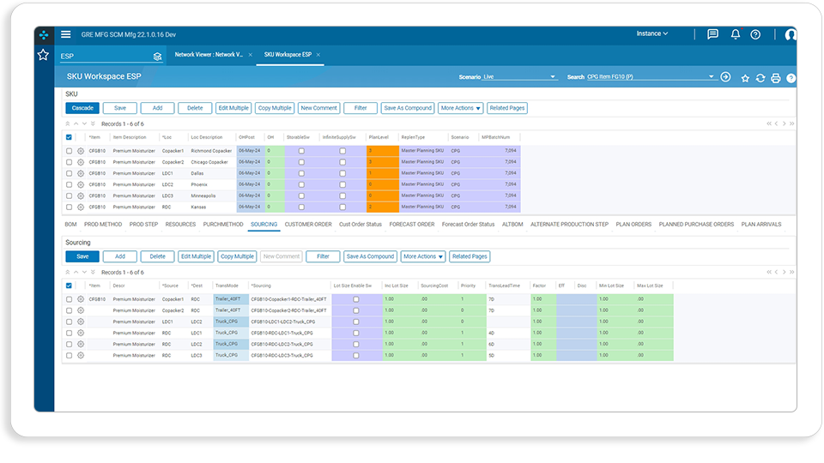Open the hamburger navigation menu
Screen dimensions: 824x463
(66, 34)
